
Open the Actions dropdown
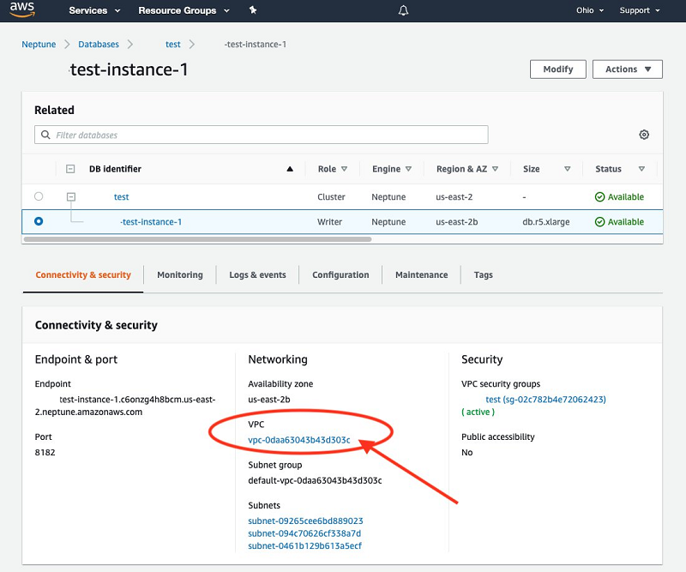(628, 69)
